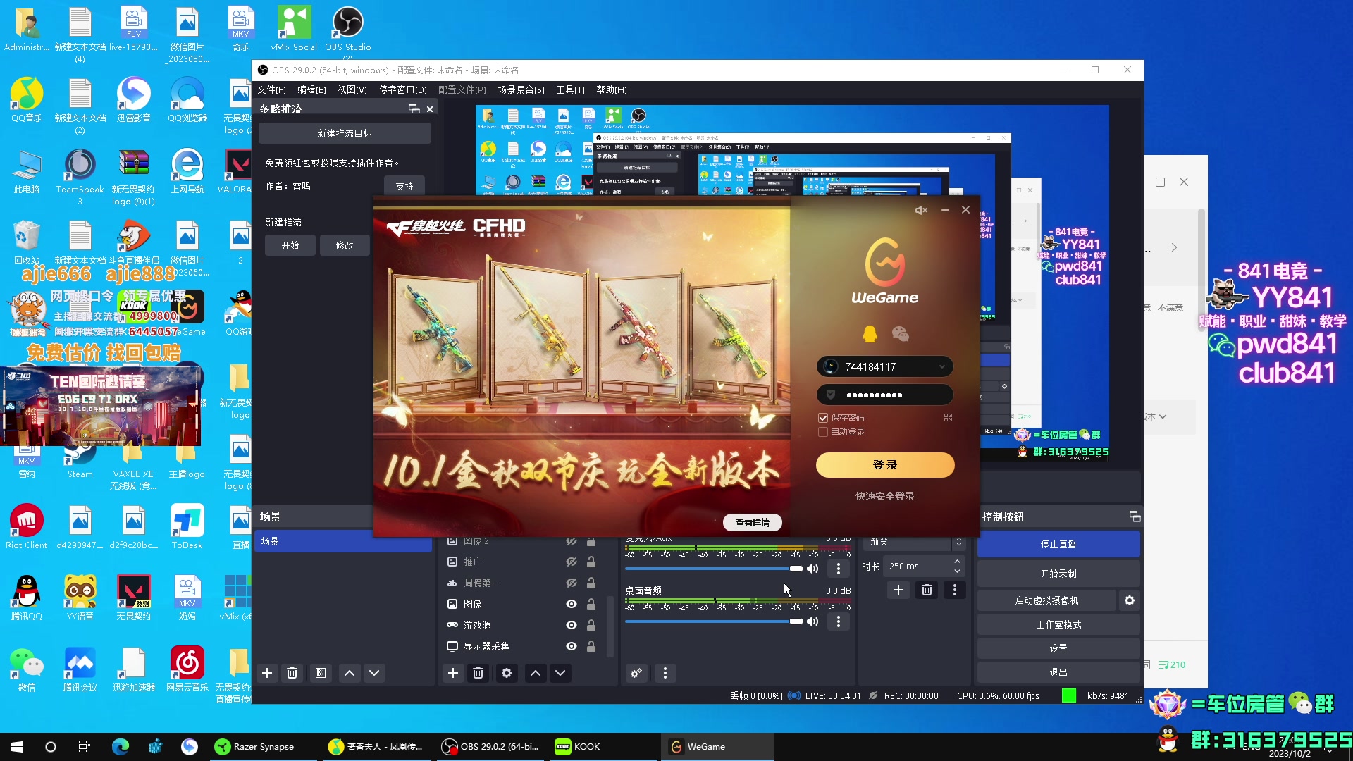The image size is (1353, 761).
Task: Open virtual camera settings gear
Action: click(1130, 600)
